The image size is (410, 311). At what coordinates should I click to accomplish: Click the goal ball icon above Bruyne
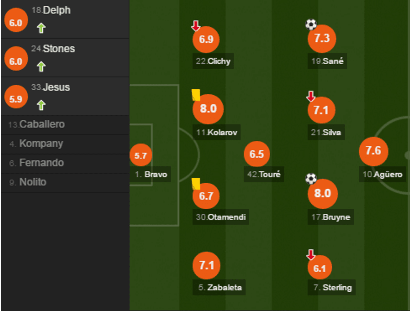[311, 179]
